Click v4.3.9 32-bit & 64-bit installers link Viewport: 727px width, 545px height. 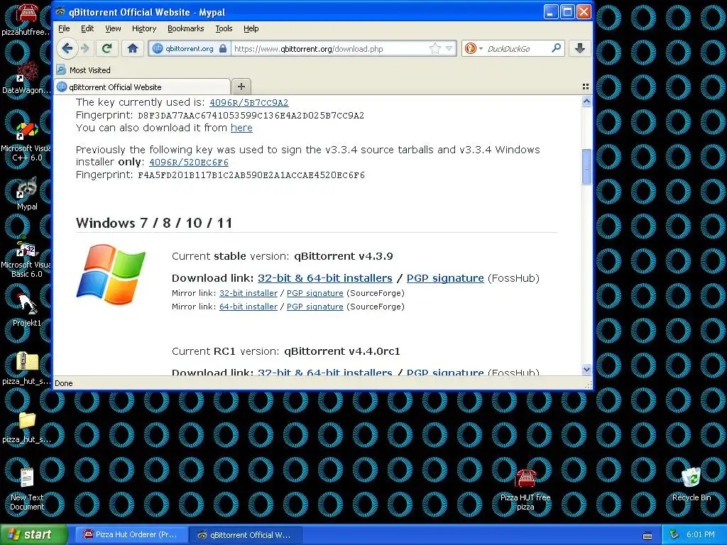click(324, 278)
